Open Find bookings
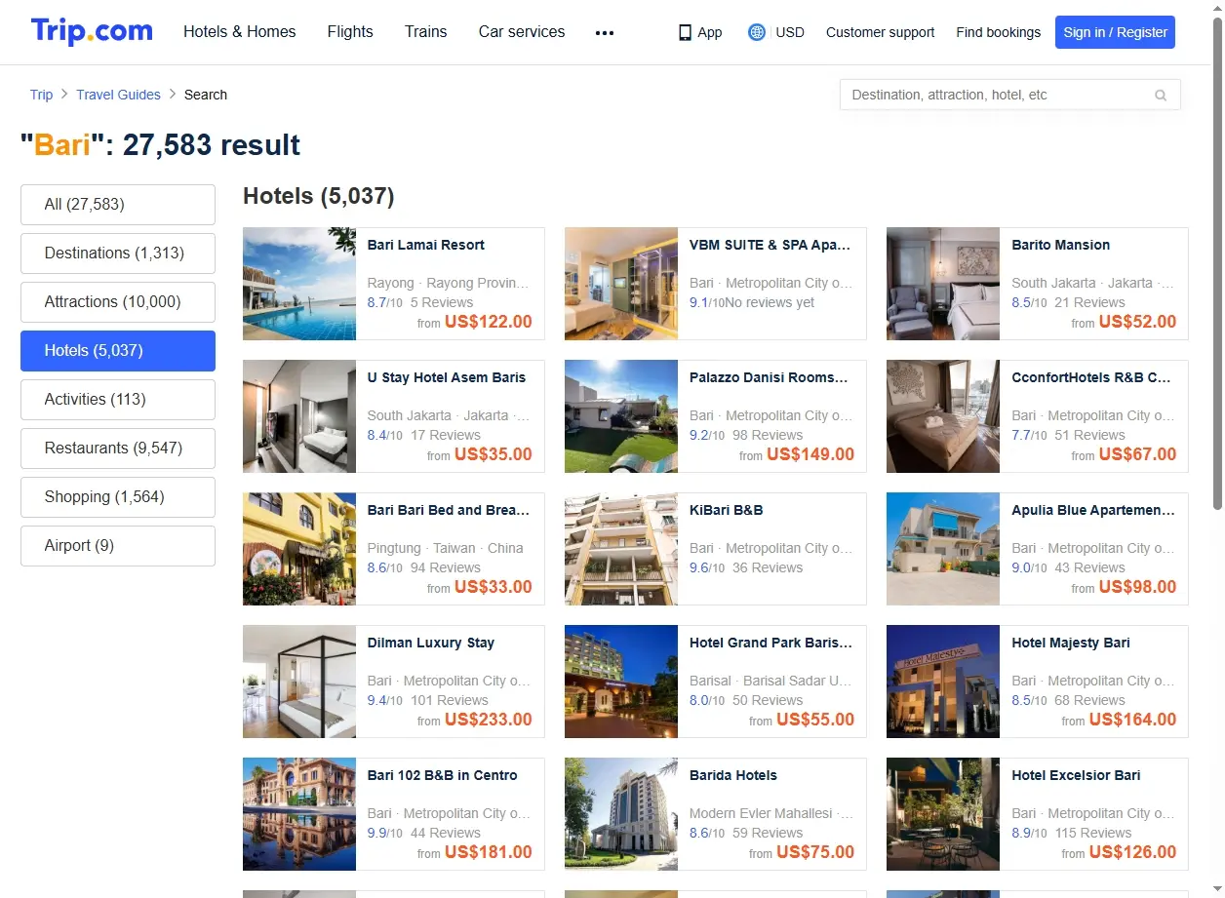The width and height of the screenshot is (1225, 898). (x=998, y=32)
